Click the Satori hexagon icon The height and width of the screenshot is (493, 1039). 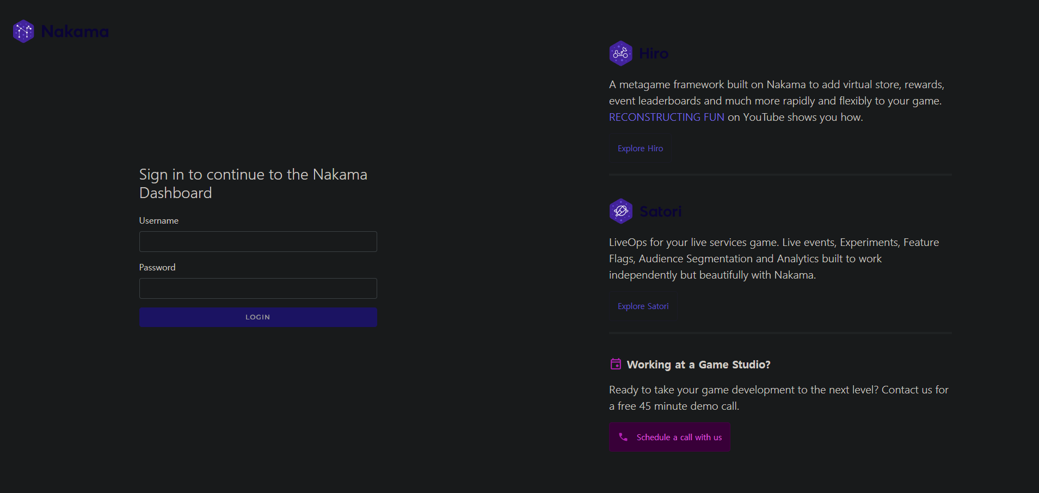(x=620, y=211)
